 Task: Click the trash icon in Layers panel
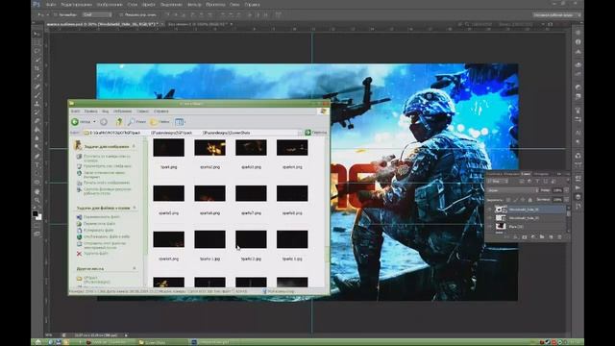[x=559, y=237]
